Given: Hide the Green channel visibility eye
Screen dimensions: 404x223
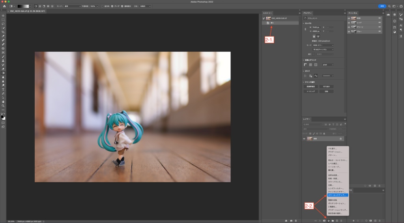Looking at the screenshot, I should 349,27.
